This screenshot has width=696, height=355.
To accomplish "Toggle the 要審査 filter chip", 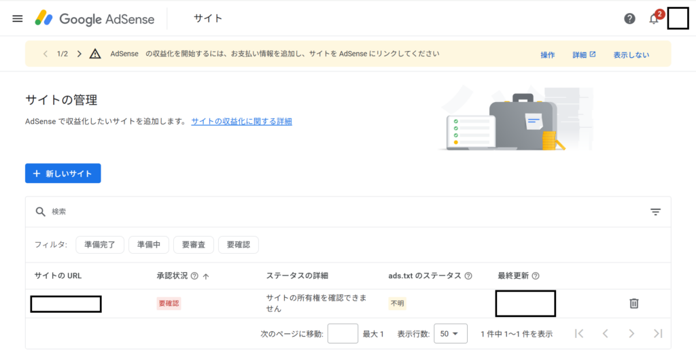I will click(194, 245).
